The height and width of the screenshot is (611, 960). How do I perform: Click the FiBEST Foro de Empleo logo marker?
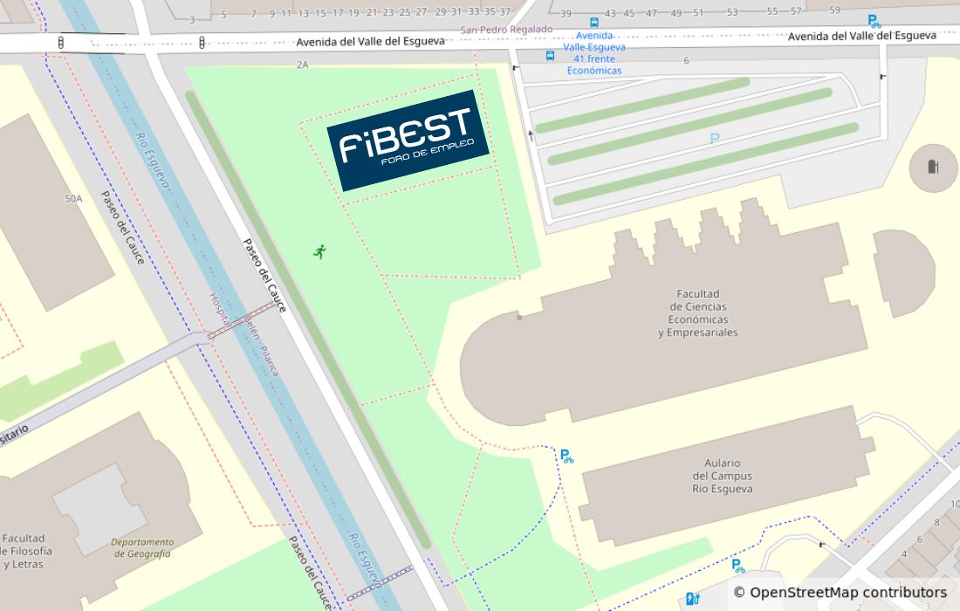(x=408, y=141)
